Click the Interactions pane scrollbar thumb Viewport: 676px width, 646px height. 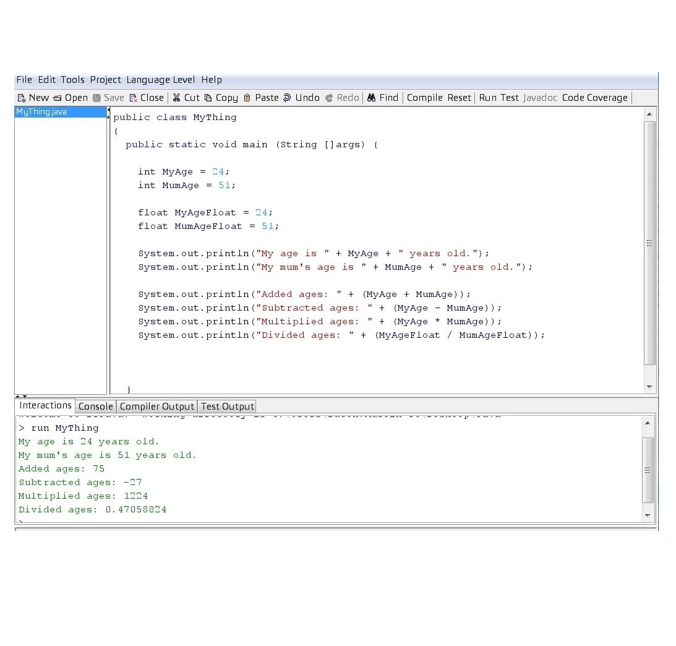[x=648, y=470]
